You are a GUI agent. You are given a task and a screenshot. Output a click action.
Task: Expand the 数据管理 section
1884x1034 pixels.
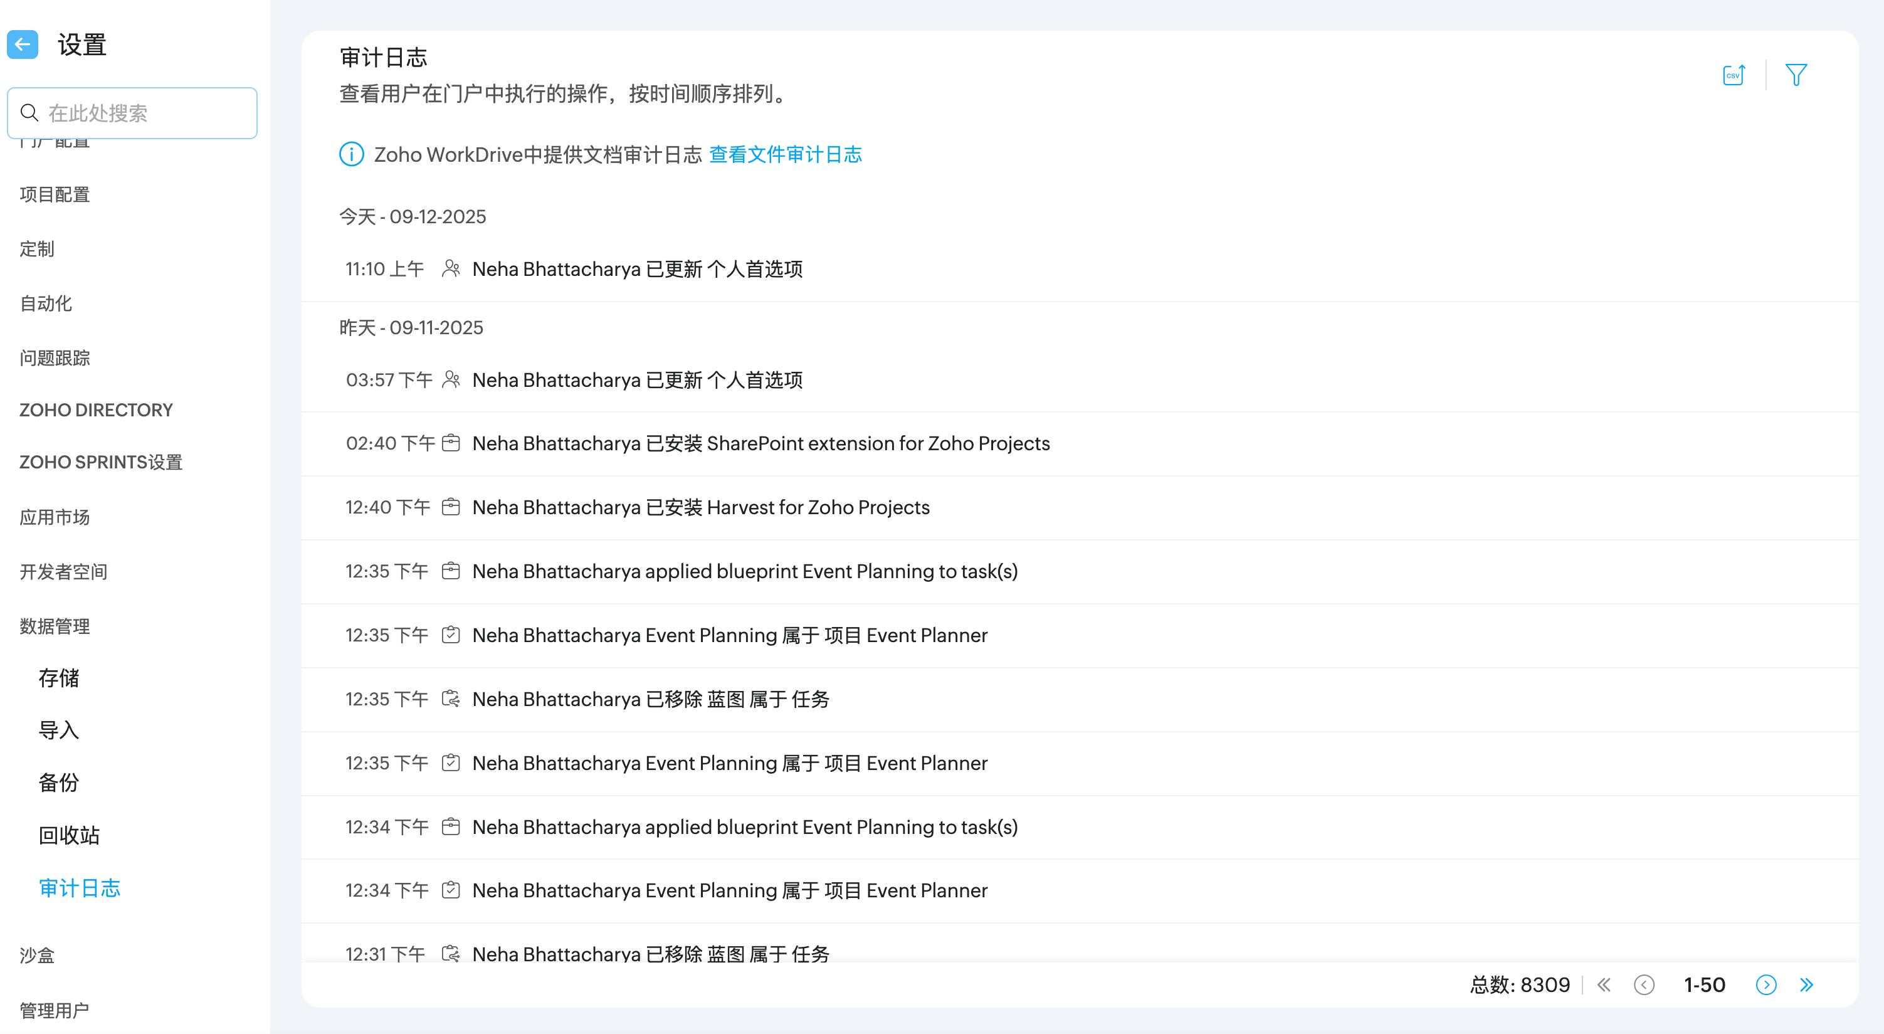pyautogui.click(x=55, y=626)
